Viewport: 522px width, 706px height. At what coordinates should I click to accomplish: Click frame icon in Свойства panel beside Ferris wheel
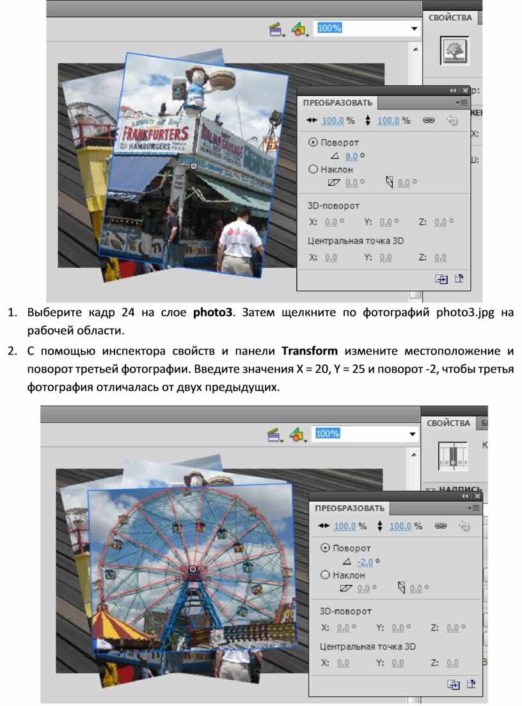pyautogui.click(x=453, y=457)
